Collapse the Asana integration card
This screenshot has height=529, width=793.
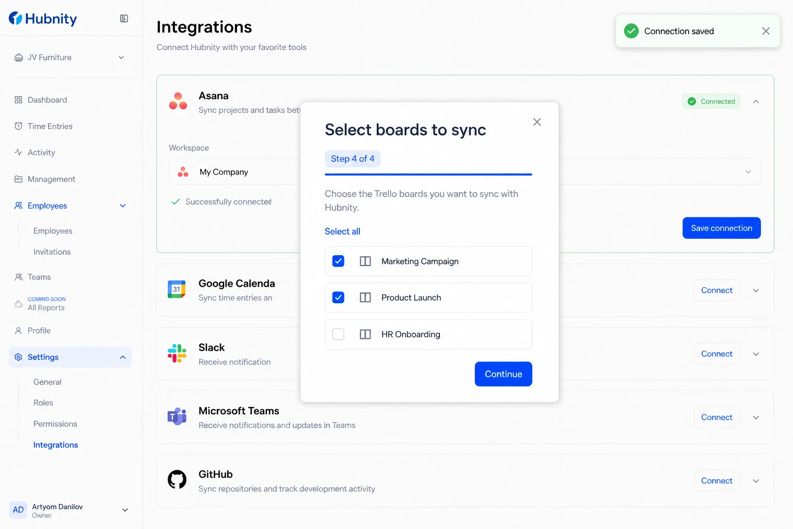point(756,101)
